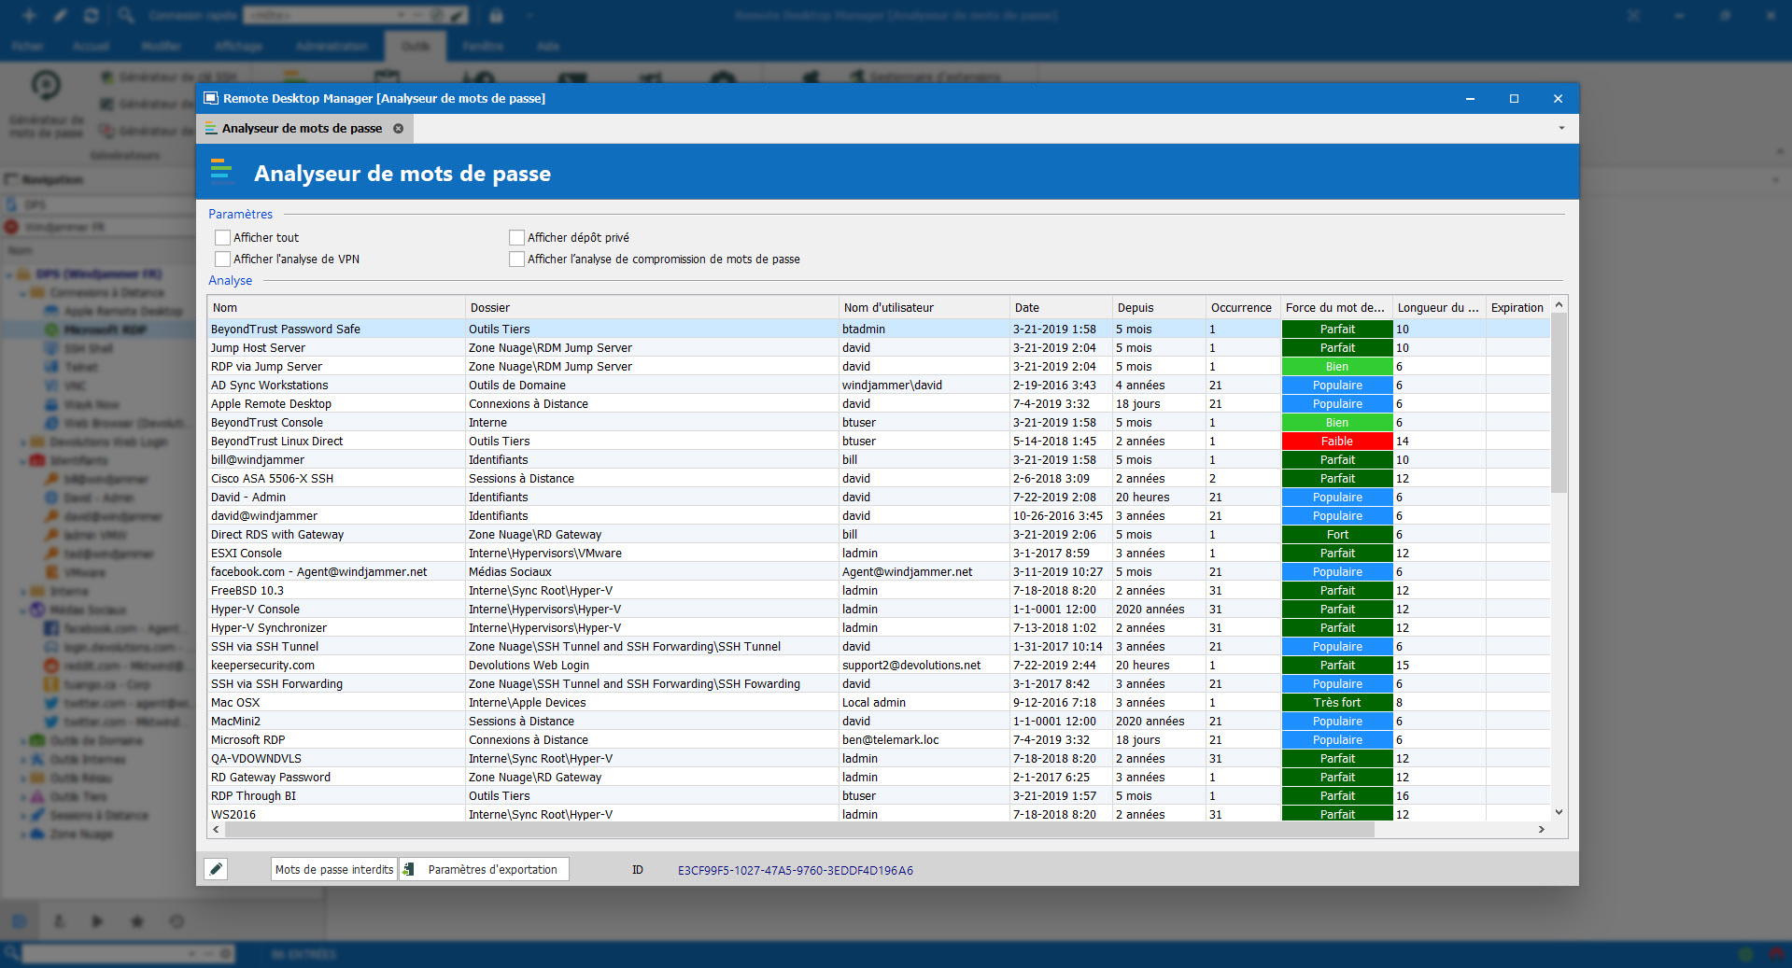This screenshot has width=1792, height=968.
Task: Enable Afficher tout checkbox
Action: [222, 238]
